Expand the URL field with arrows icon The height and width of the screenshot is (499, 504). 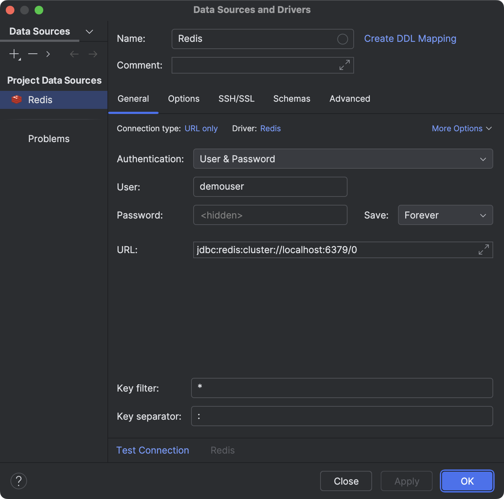click(483, 249)
